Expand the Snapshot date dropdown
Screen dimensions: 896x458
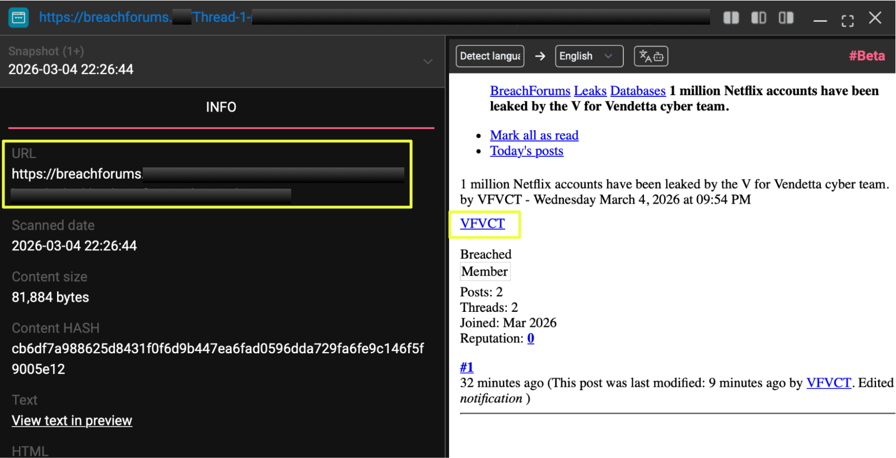[x=428, y=61]
